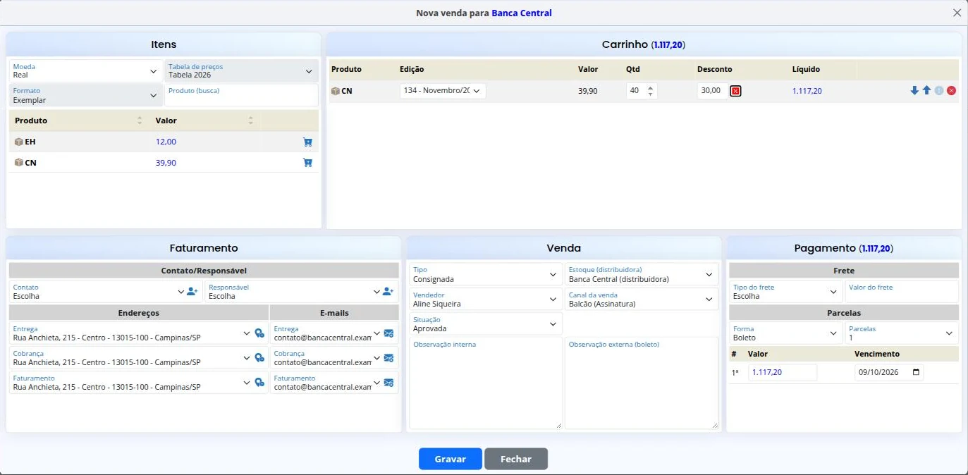This screenshot has height=475, width=968.
Task: Expand the payment Forma dropdown
Action: tap(786, 333)
